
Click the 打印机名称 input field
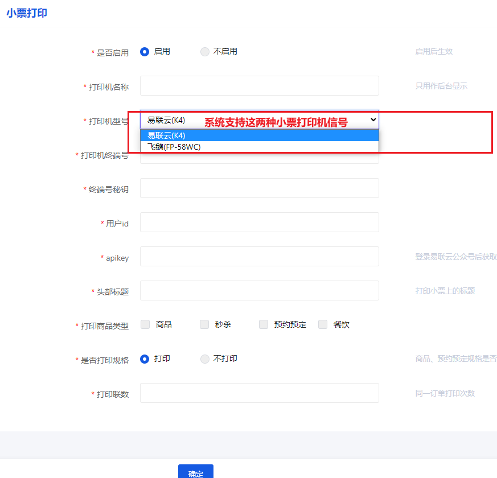259,85
